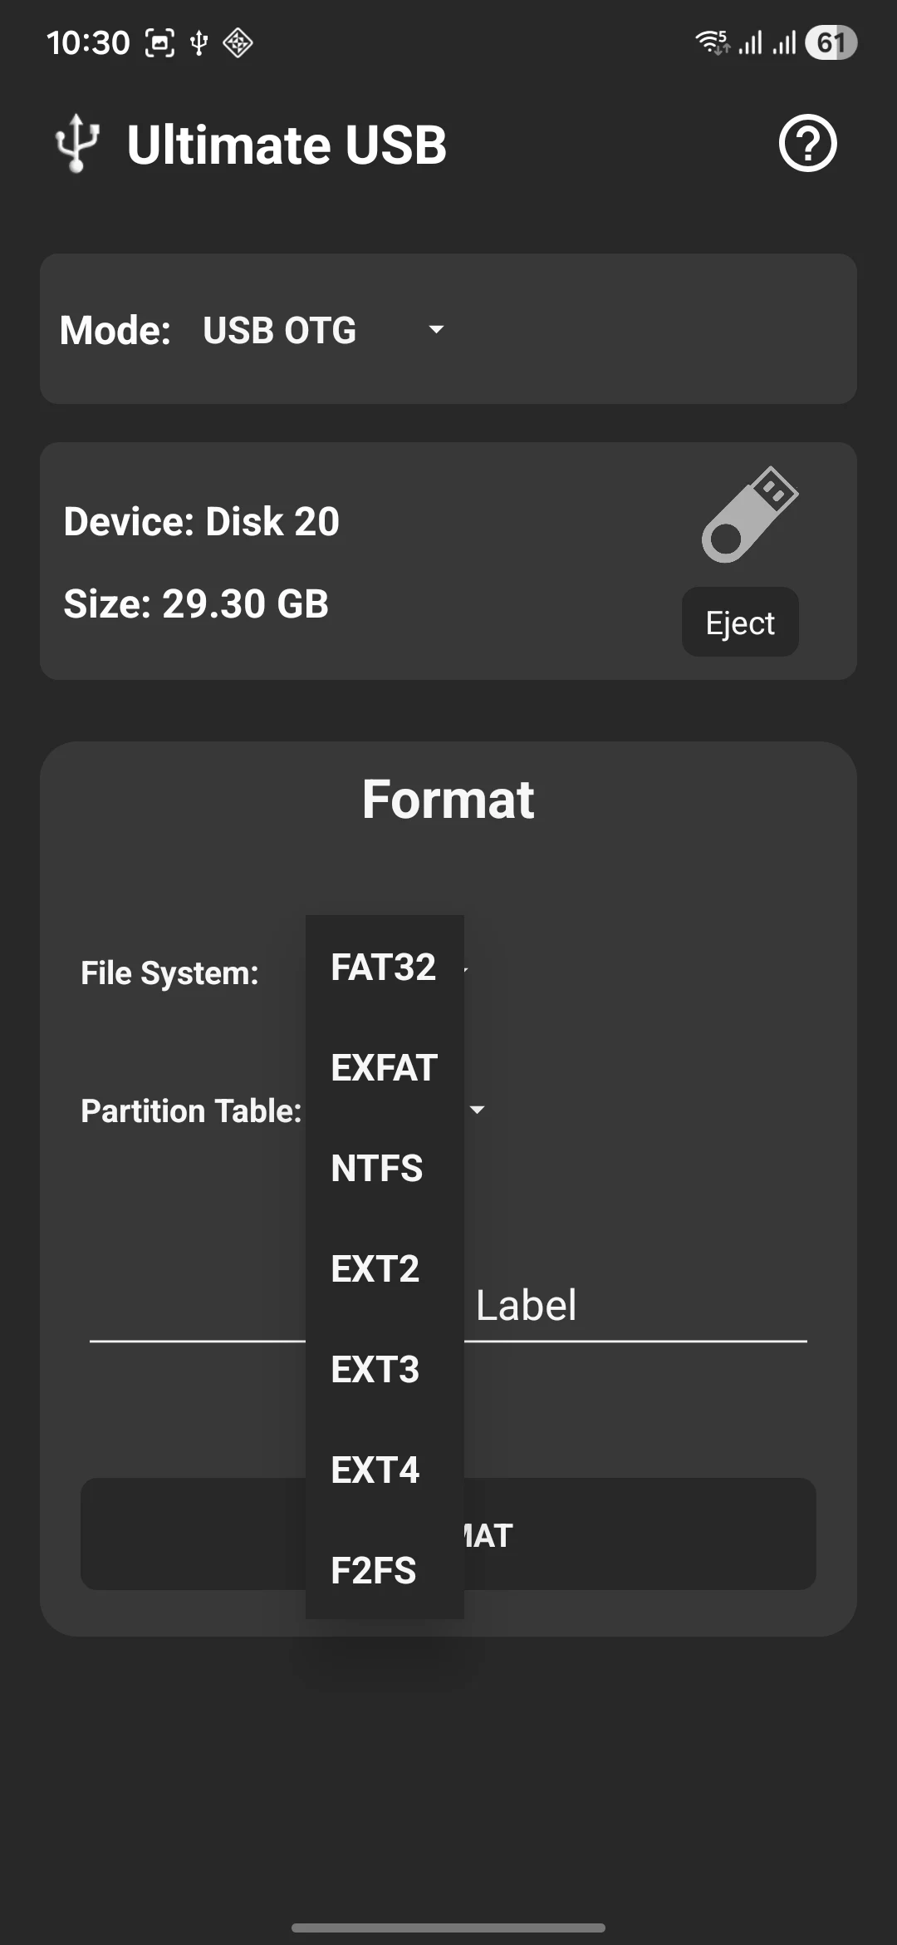Viewport: 897px width, 1945px height.
Task: Select EXFAT file system option
Action: click(384, 1068)
